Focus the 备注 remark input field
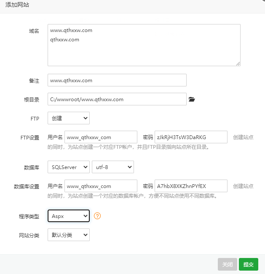 tap(117, 80)
